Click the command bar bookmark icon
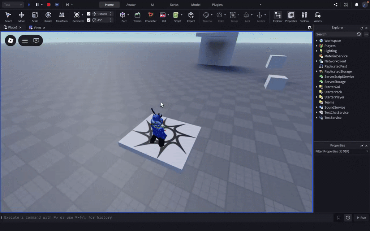This screenshot has width=370, height=231. point(339,218)
